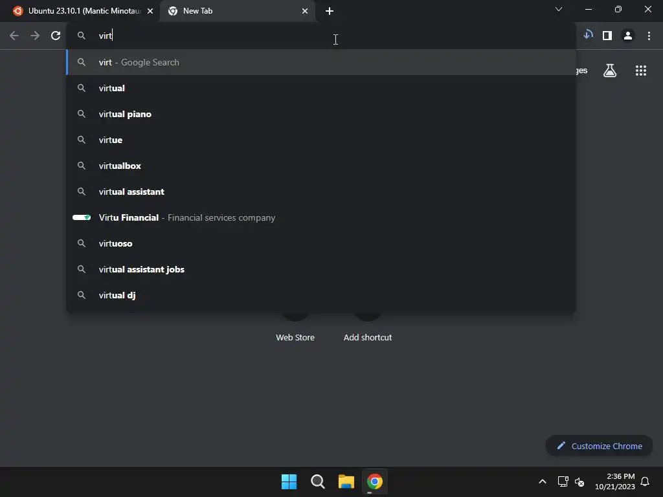This screenshot has height=497, width=663.
Task: Open Windows taskbar search
Action: 317,481
